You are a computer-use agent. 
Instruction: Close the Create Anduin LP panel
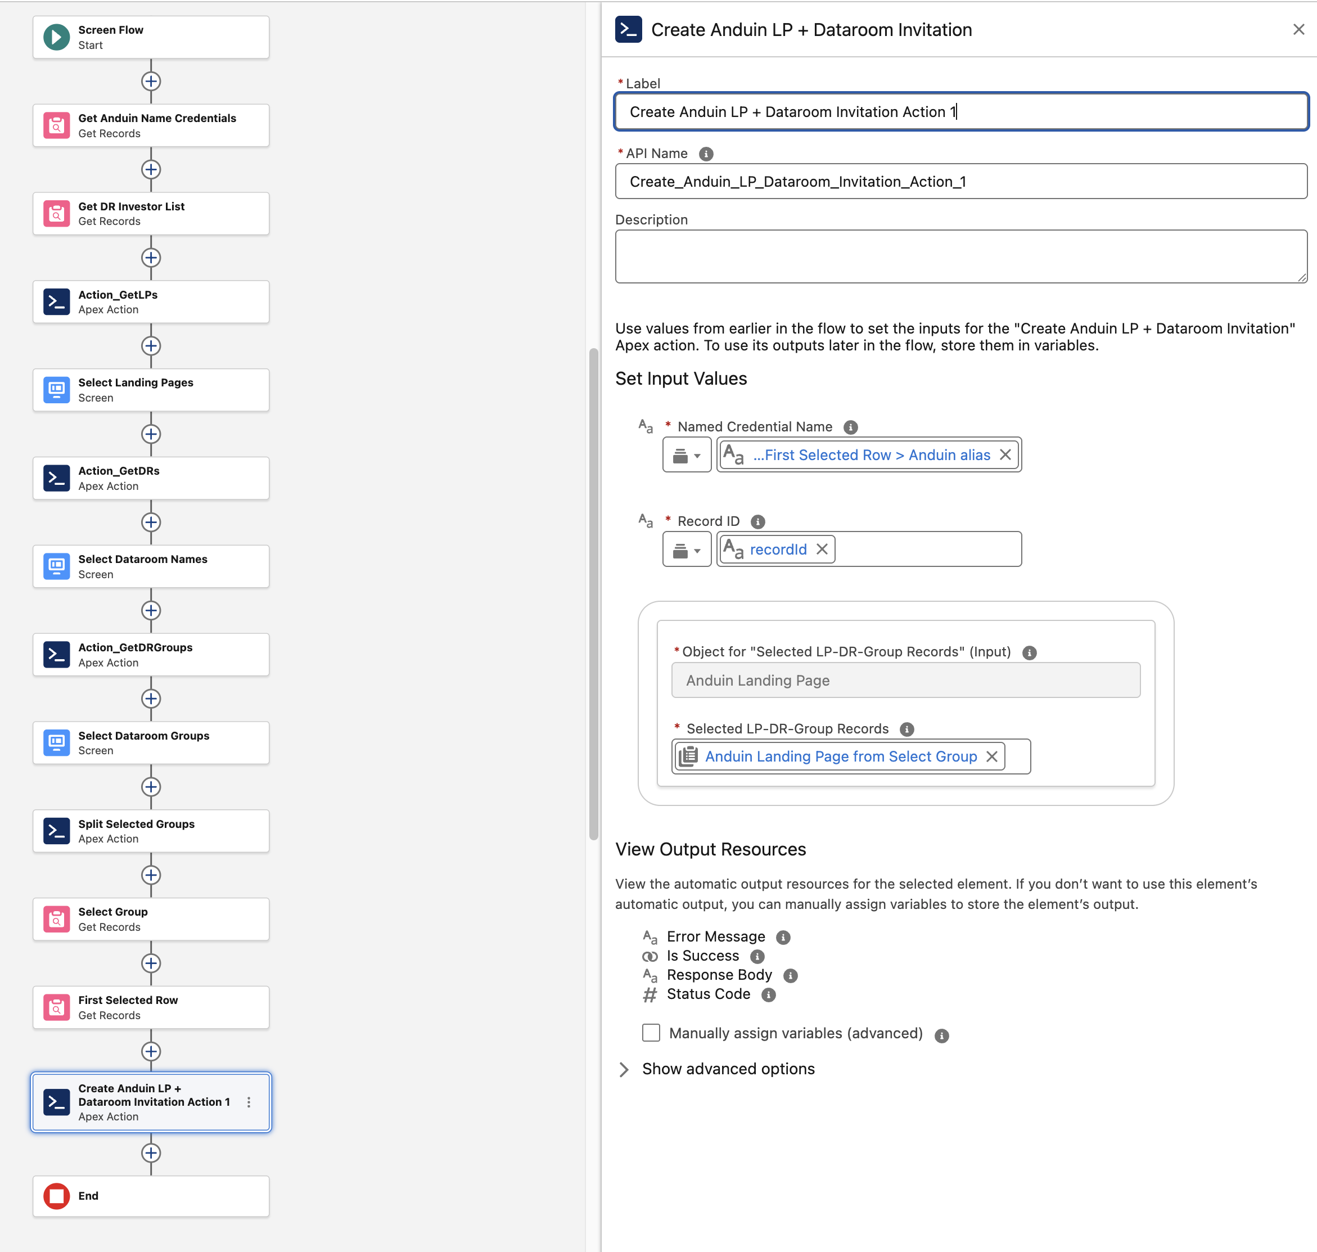click(x=1298, y=29)
